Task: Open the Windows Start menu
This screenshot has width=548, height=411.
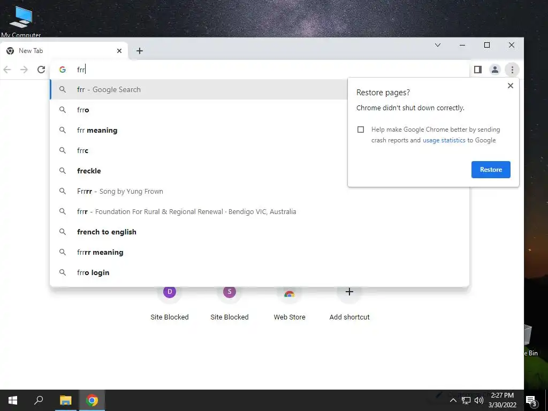Action: [x=13, y=400]
